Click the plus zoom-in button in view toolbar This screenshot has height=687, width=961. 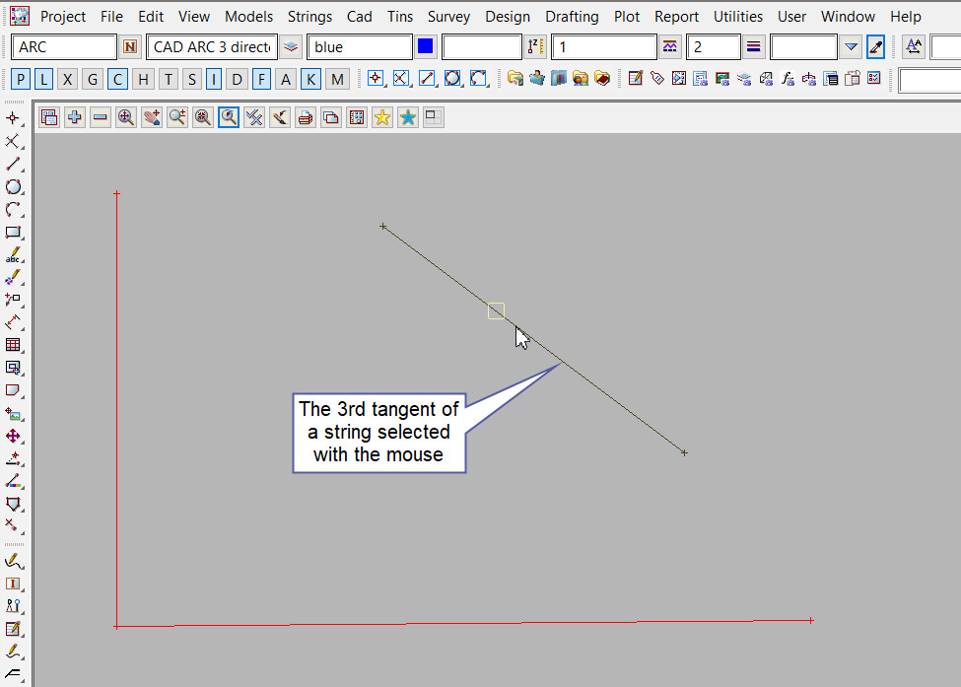point(75,118)
